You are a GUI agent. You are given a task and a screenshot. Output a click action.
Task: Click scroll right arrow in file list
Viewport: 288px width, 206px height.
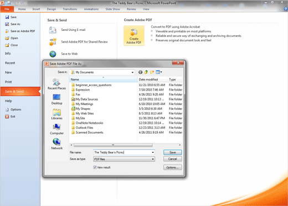tap(180, 145)
